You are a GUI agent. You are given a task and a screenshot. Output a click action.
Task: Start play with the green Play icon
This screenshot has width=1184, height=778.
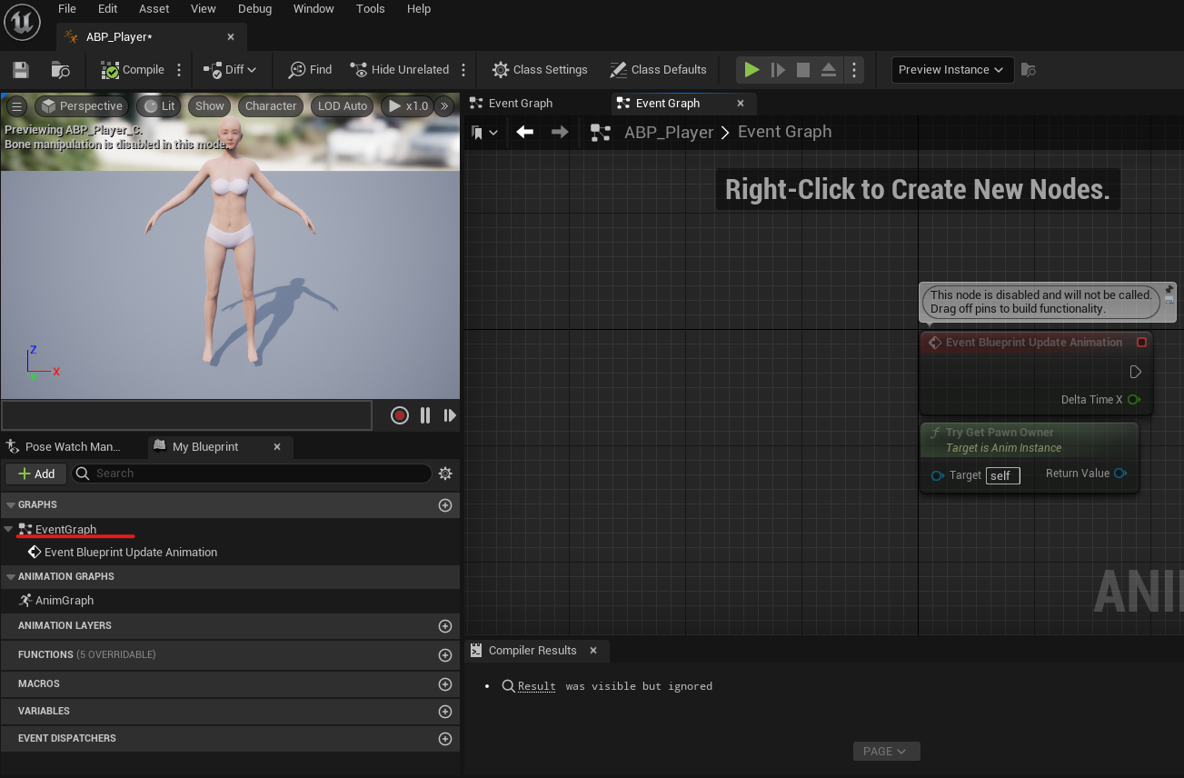coord(751,70)
